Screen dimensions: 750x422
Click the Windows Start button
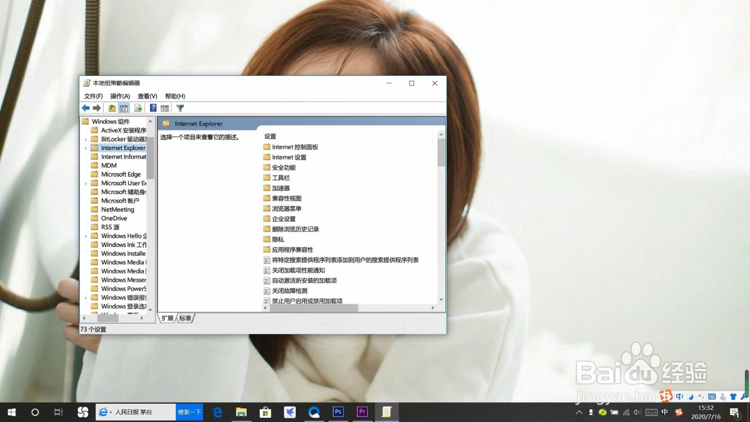click(12, 412)
